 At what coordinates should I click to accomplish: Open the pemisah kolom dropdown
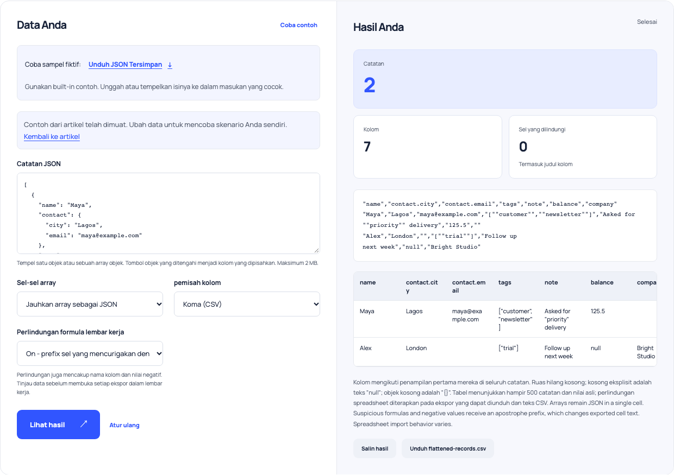pyautogui.click(x=247, y=304)
